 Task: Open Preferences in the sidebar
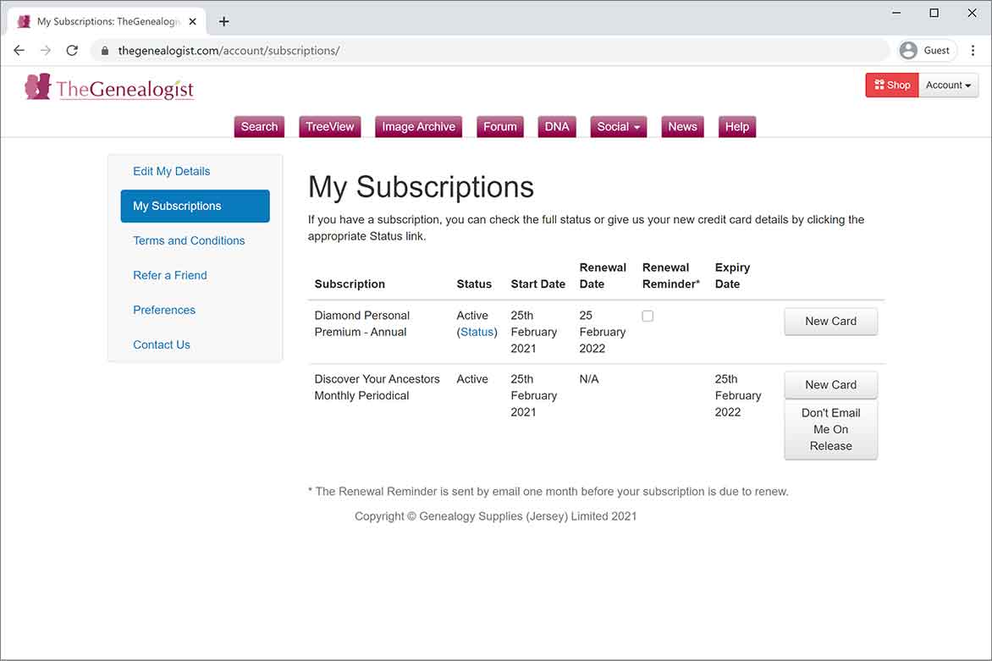[164, 311]
